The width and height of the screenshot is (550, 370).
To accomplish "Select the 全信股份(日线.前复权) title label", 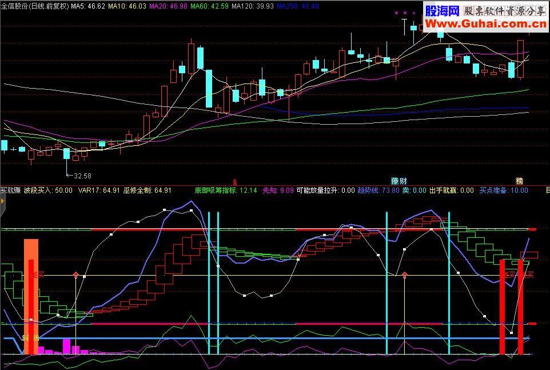I will pos(35,6).
